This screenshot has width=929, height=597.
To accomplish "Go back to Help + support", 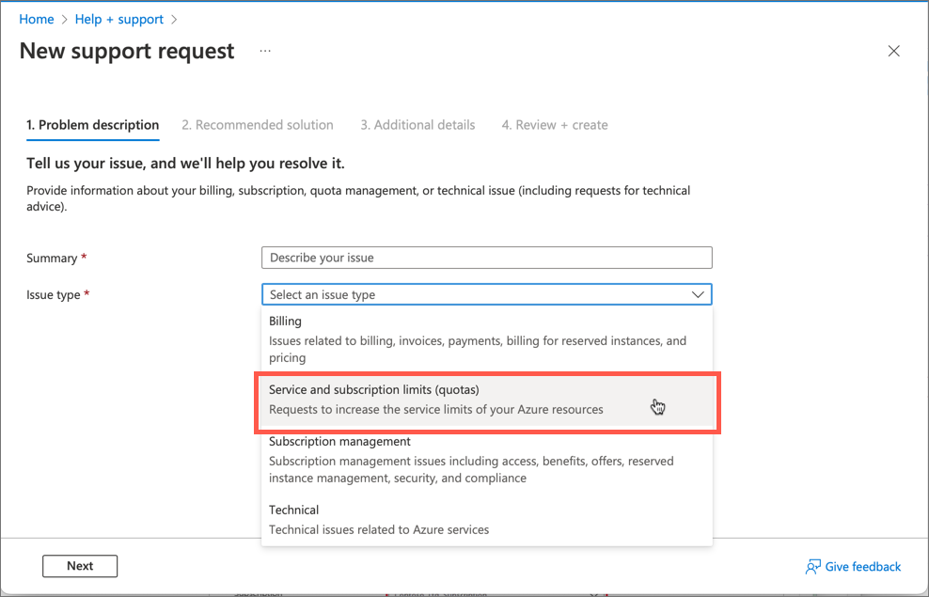I will click(x=118, y=19).
